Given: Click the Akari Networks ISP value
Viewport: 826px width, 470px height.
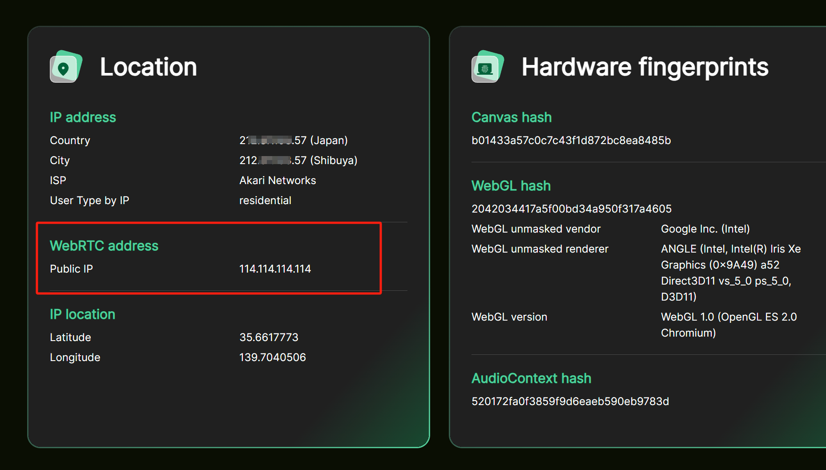Looking at the screenshot, I should [x=278, y=181].
